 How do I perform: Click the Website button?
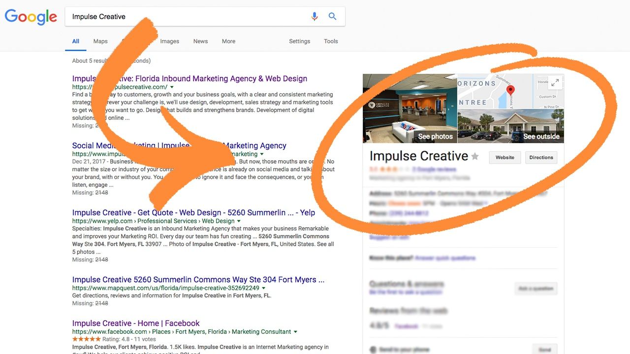(505, 157)
